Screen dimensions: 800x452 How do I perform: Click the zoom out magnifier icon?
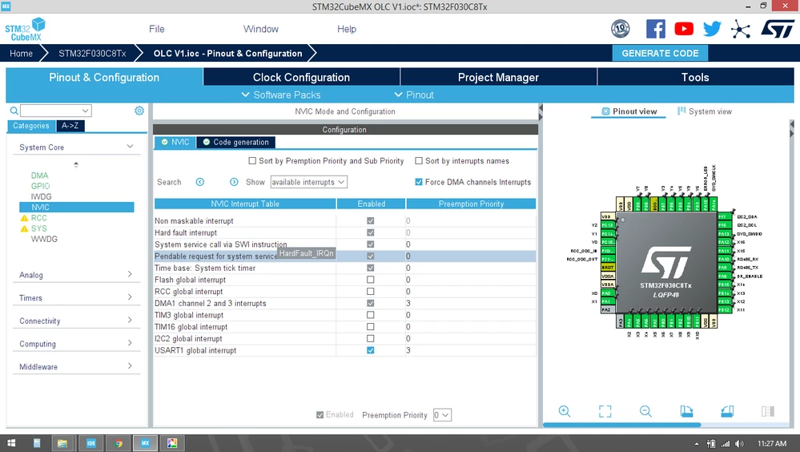coord(645,411)
